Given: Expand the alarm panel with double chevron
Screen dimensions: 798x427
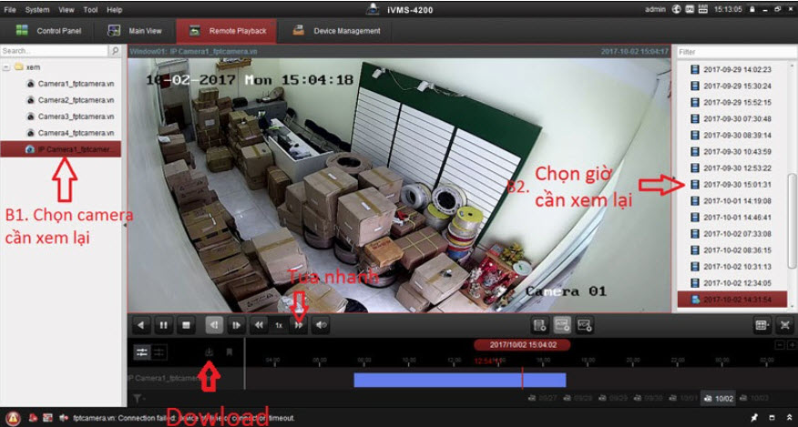Looking at the screenshot, I should point(790,418).
